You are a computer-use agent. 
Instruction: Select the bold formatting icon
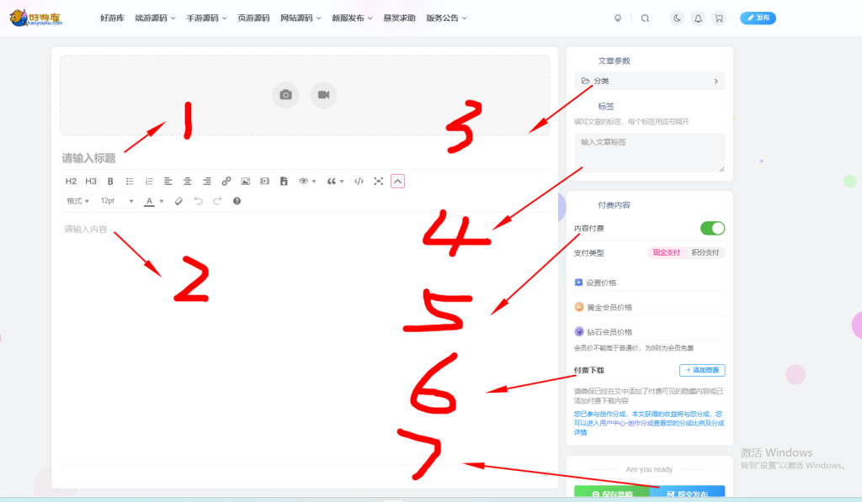(x=110, y=181)
